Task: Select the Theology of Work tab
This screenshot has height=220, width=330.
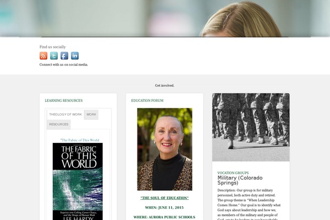Action: [65, 114]
